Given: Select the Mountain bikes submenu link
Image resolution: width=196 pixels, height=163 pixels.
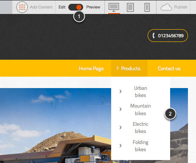Looking at the screenshot, I should click(140, 110).
